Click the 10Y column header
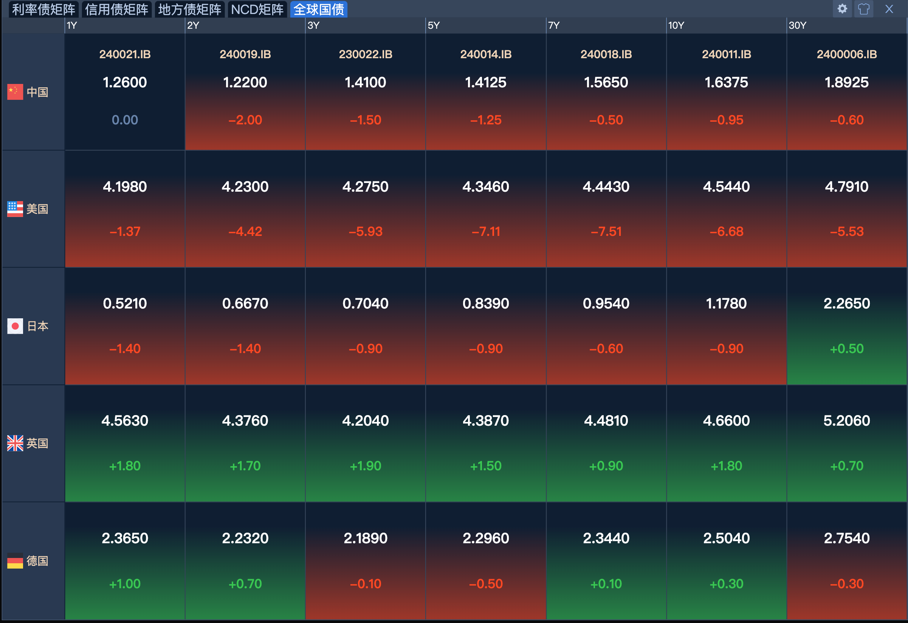This screenshot has width=908, height=623. (676, 25)
